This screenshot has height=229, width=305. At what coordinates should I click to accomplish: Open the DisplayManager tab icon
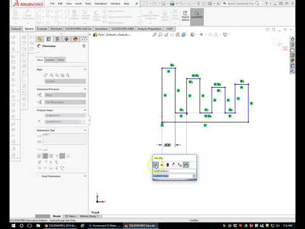(76, 39)
